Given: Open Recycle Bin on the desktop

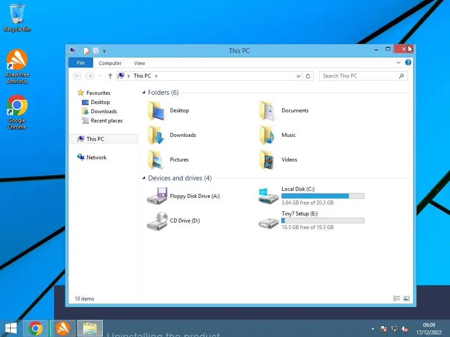Looking at the screenshot, I should tap(17, 18).
